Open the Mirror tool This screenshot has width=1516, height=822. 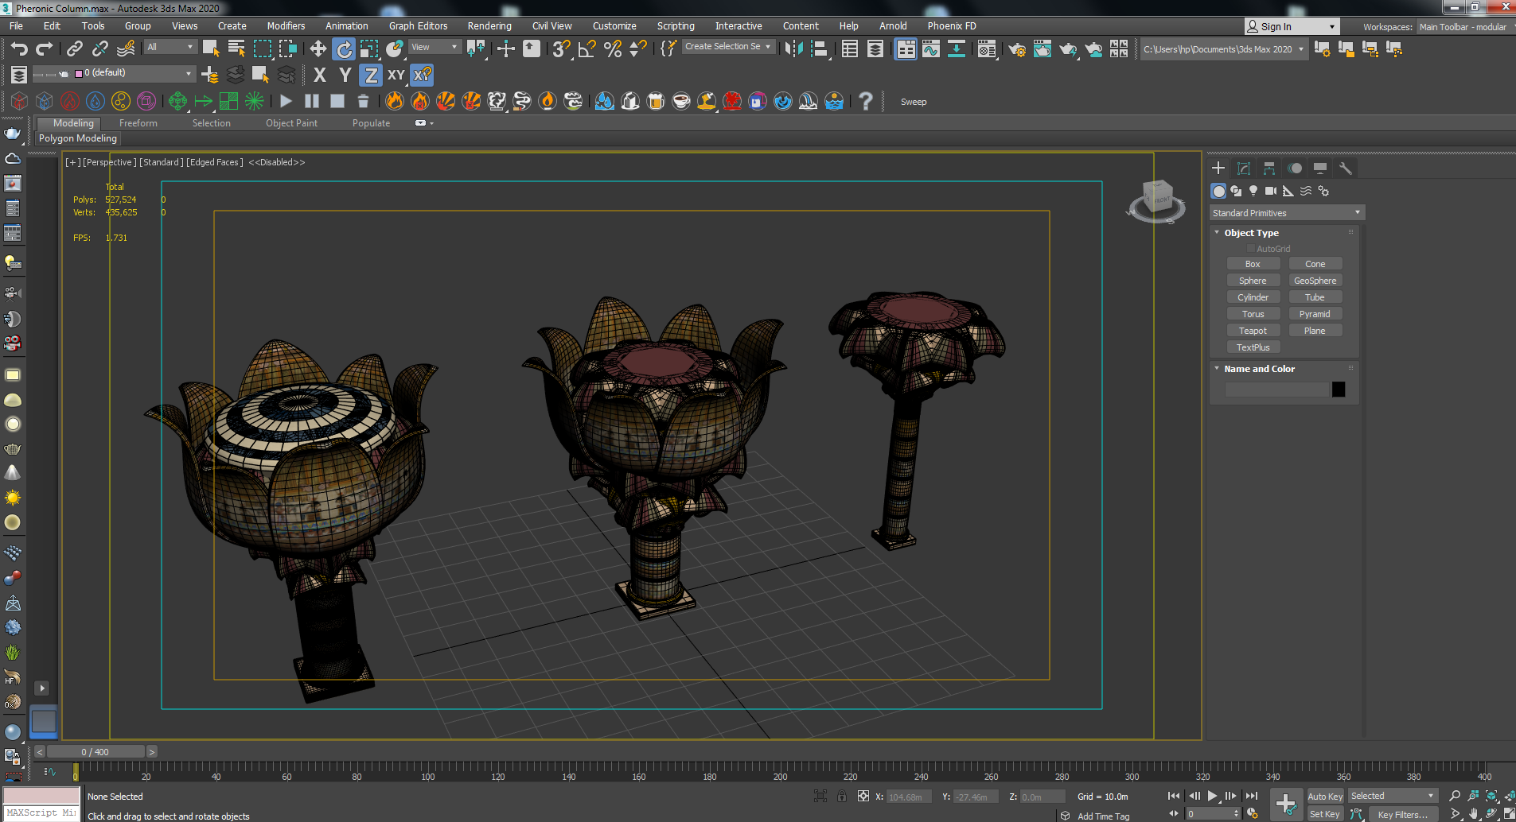click(x=793, y=49)
